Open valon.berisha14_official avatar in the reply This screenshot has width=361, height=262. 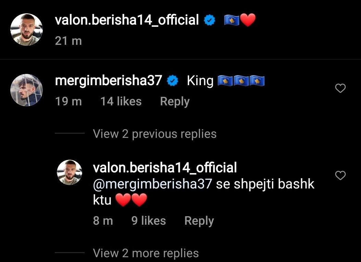point(69,172)
